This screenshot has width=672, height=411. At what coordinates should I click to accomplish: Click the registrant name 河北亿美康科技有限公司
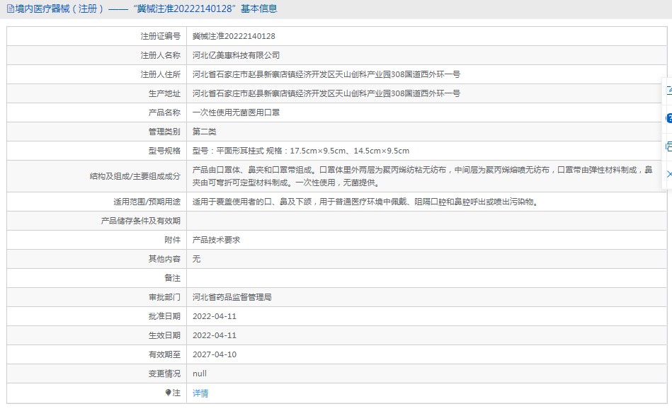click(236, 55)
